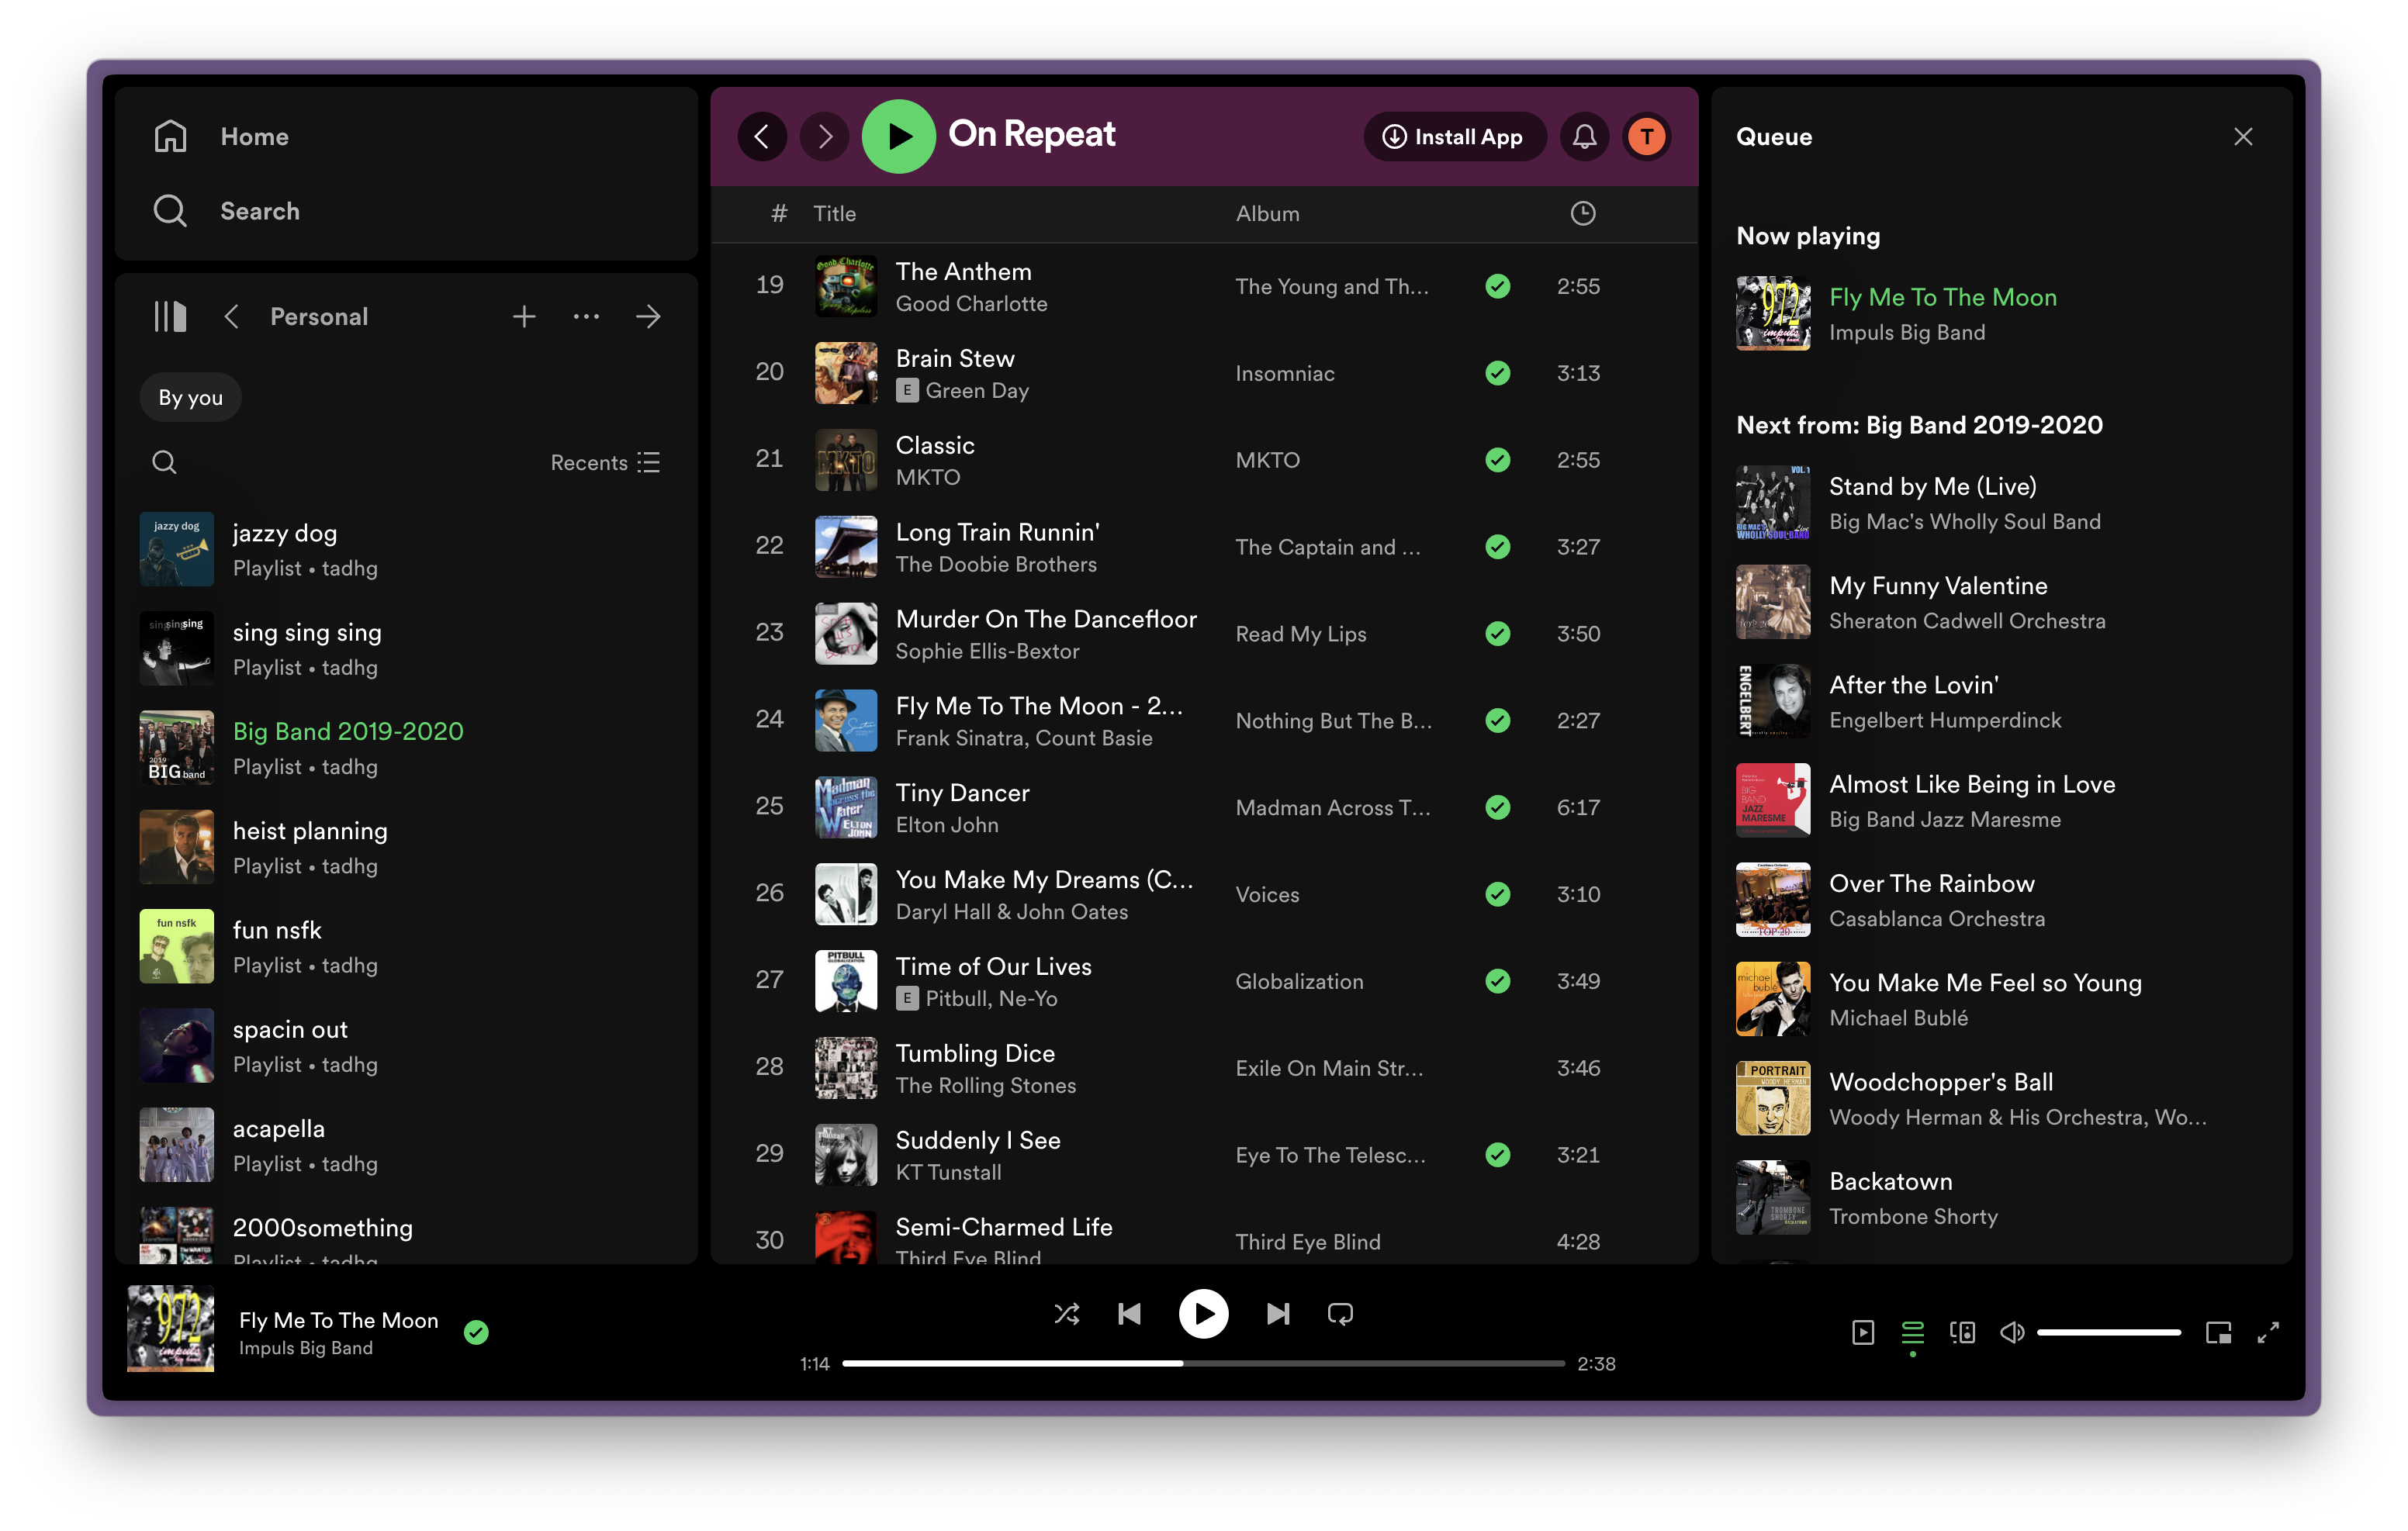This screenshot has width=2408, height=1531.
Task: Open the Good Charlotte artist link
Action: tap(971, 304)
